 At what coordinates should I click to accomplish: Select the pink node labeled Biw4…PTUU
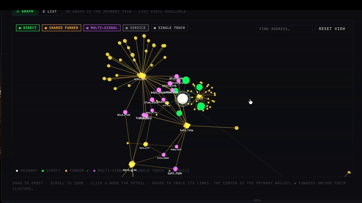coord(125,112)
